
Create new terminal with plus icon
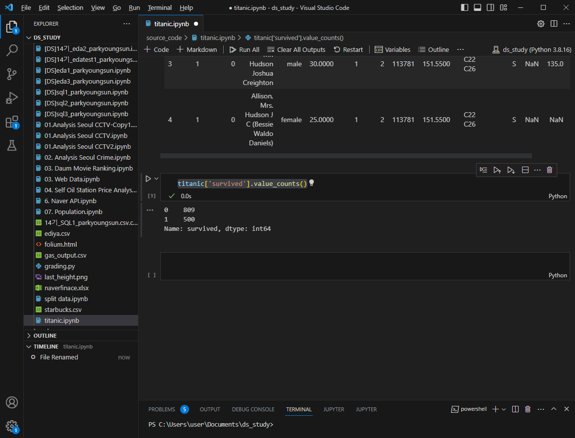coord(495,409)
